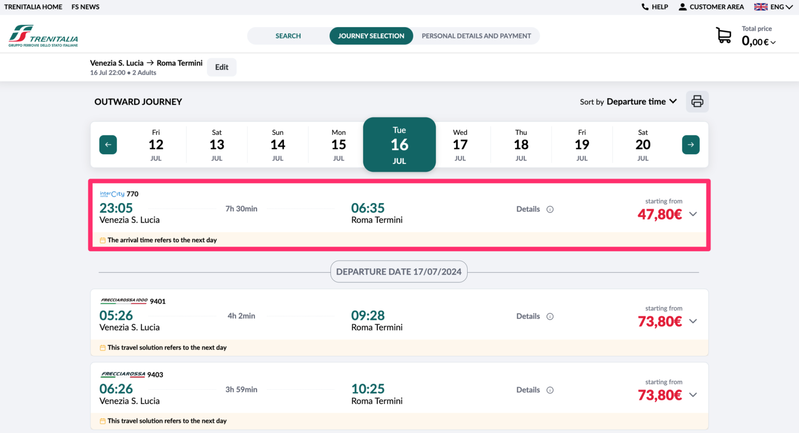Click the Outward Journey heading
The width and height of the screenshot is (799, 433).
[x=138, y=102]
